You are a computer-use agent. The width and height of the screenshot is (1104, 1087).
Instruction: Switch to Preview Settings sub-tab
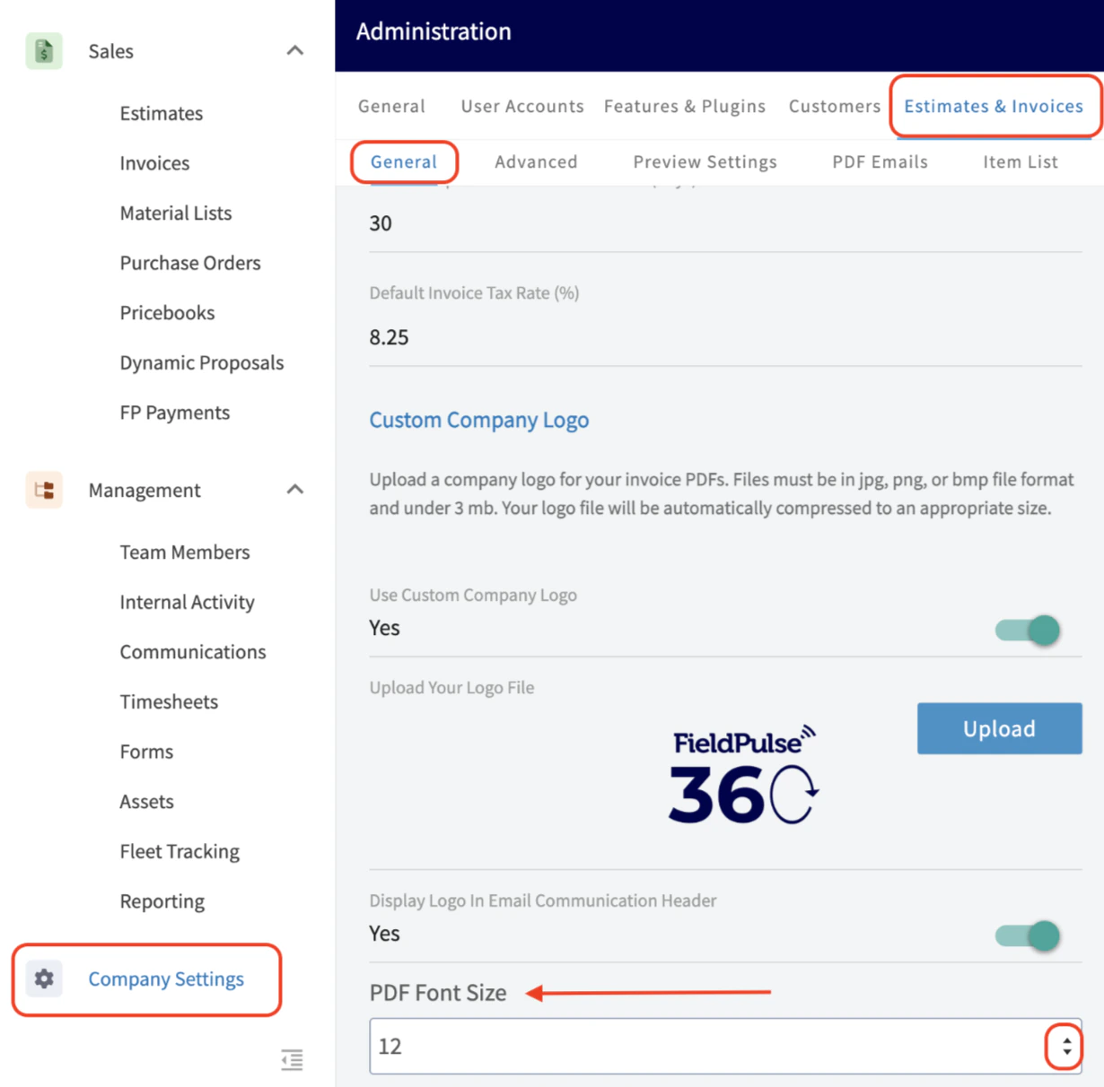coord(705,161)
